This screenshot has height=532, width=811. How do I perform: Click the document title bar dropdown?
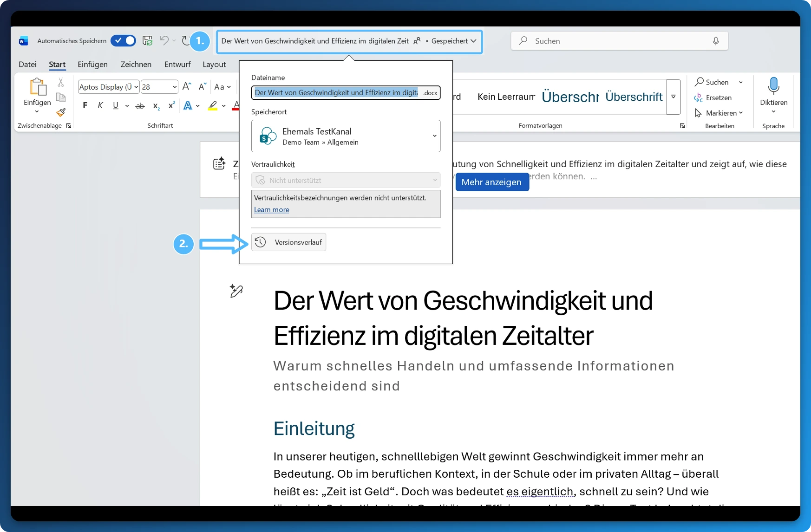[349, 41]
